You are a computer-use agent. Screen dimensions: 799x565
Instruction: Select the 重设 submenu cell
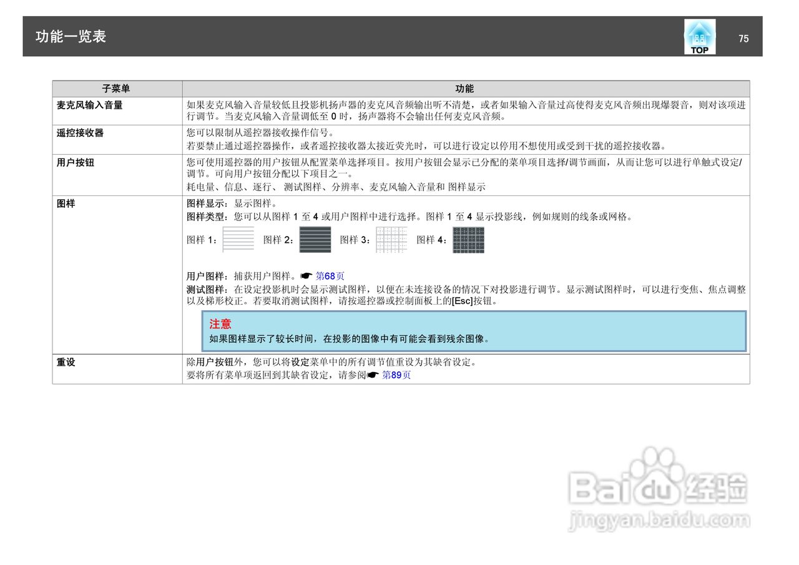117,369
